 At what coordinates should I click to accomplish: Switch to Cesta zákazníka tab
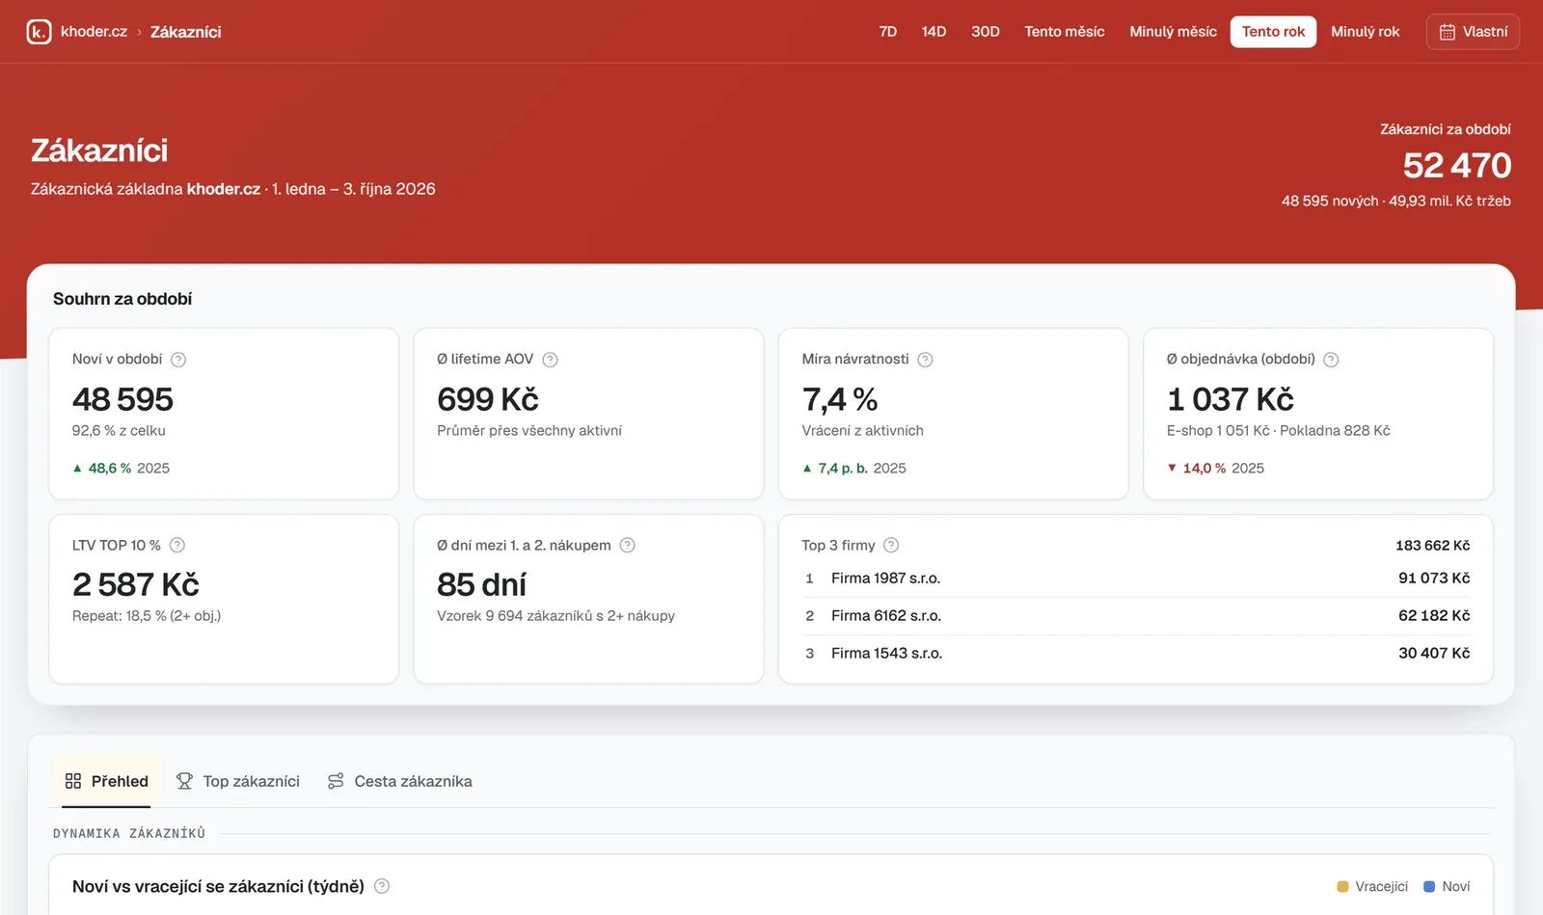click(399, 781)
